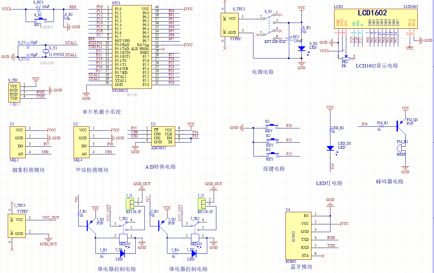Click the STA pin on the ECB02 module
This screenshot has width=434, height=273.
click(x=305, y=255)
